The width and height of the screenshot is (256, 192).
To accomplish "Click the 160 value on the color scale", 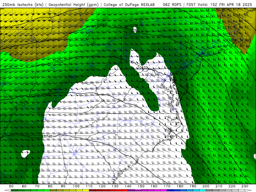I will [154, 186].
